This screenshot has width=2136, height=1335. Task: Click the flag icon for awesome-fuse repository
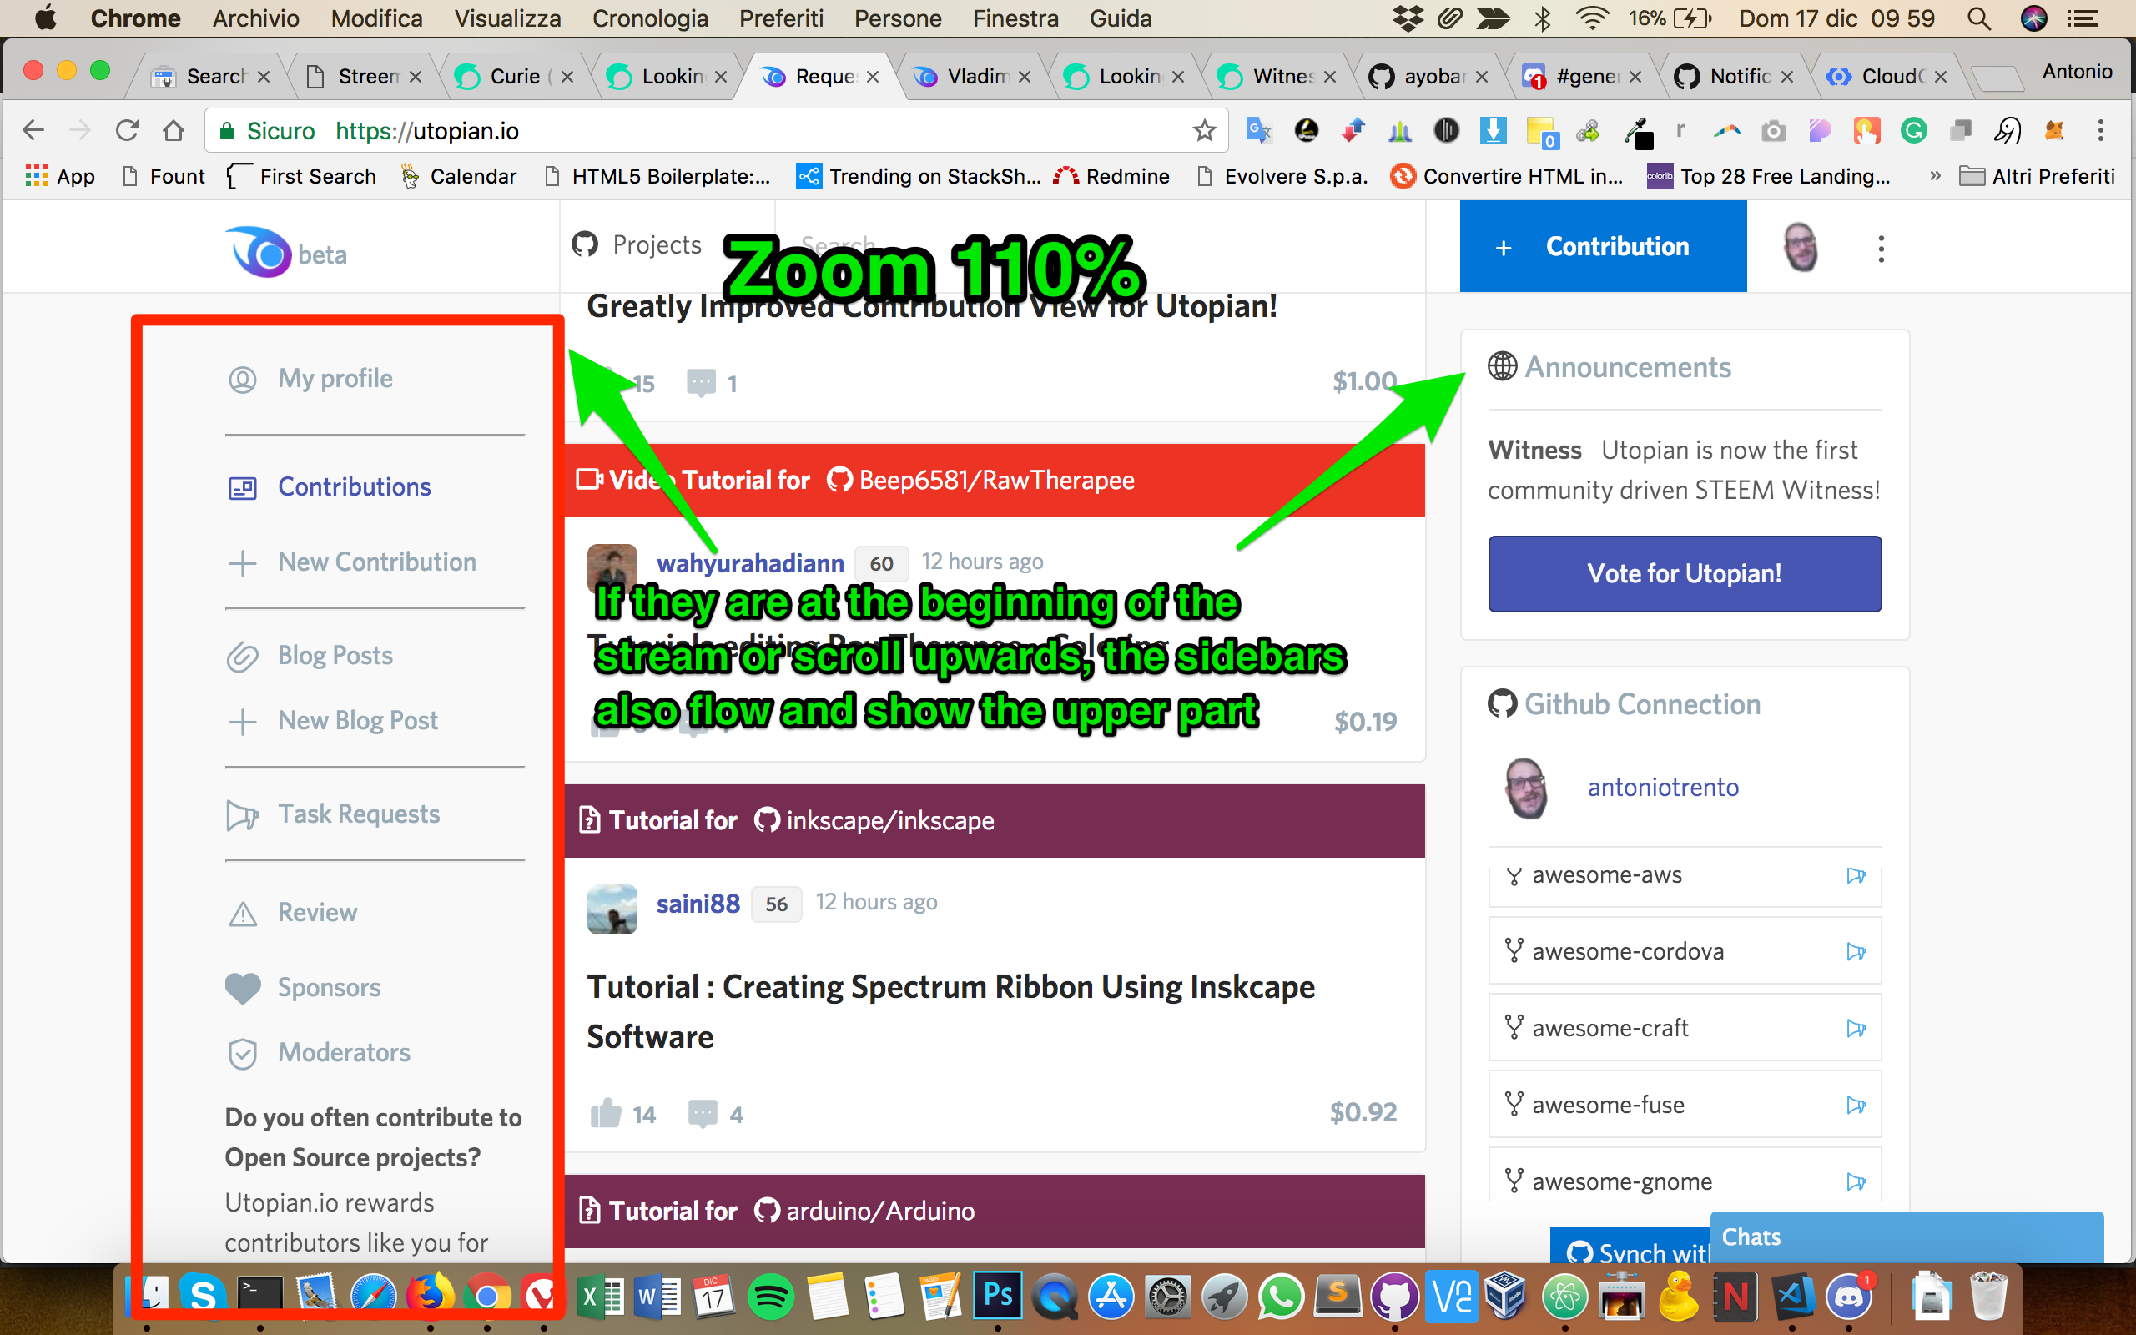click(x=1856, y=1106)
